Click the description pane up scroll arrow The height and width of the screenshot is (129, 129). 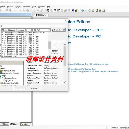point(65,44)
